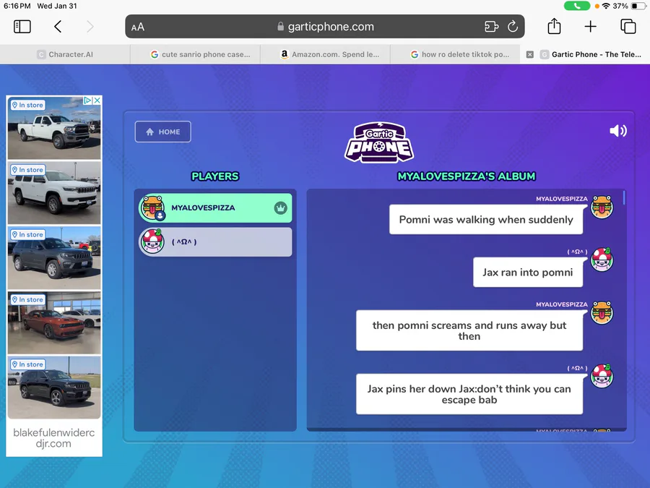Click mushroom avatar beside 'Jax ran into pomni'

tap(602, 260)
